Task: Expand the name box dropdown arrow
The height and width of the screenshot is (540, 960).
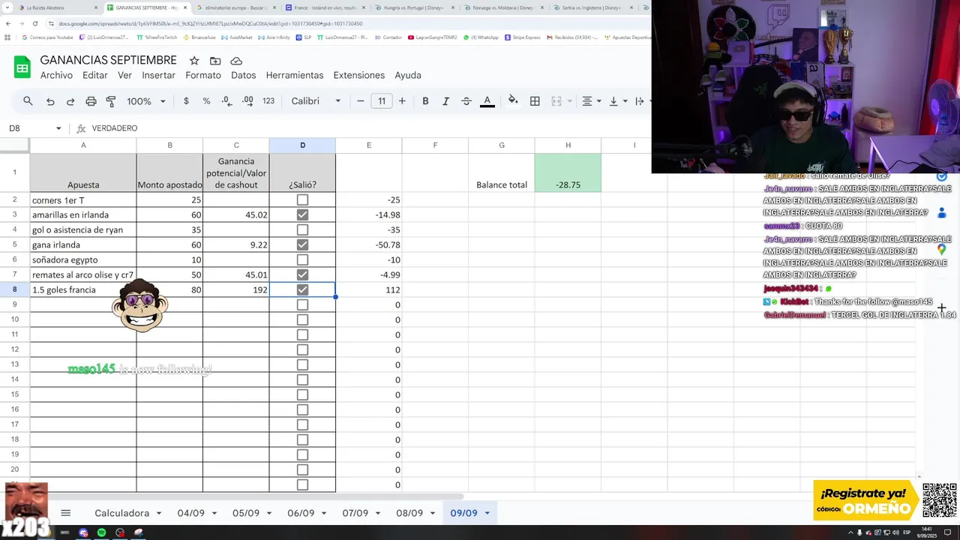Action: (58, 128)
